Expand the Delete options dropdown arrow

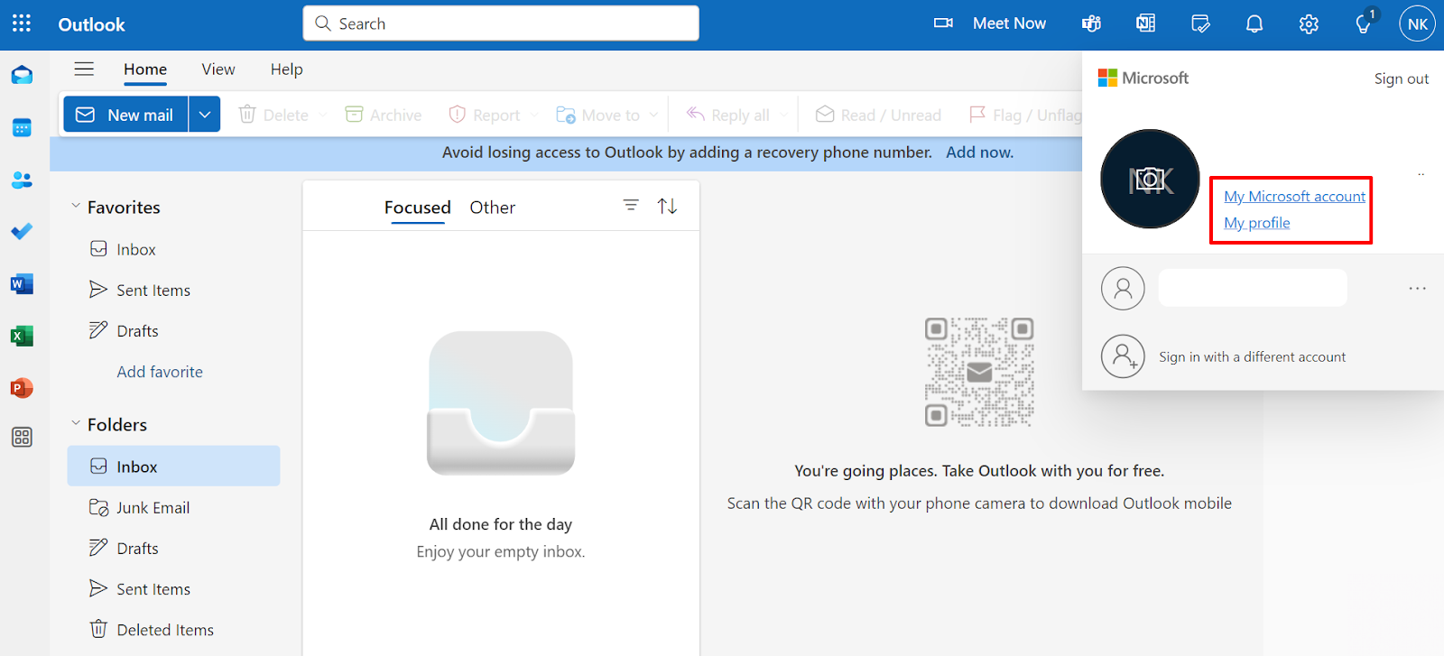coord(324,115)
